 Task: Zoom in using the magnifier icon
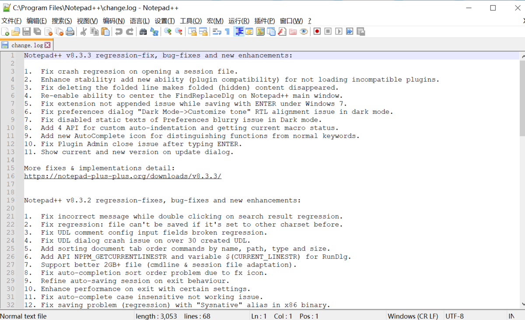(167, 31)
